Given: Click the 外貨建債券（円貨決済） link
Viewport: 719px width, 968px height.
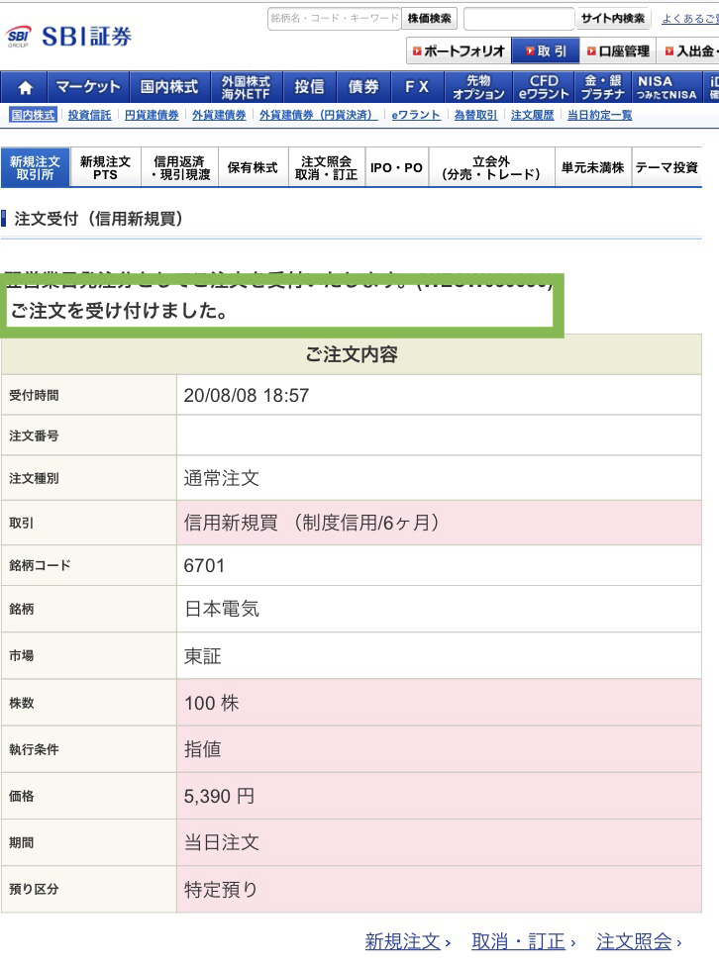Looking at the screenshot, I should 318,115.
